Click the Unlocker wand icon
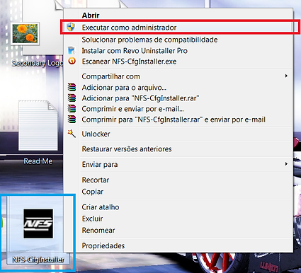 pos(72,134)
